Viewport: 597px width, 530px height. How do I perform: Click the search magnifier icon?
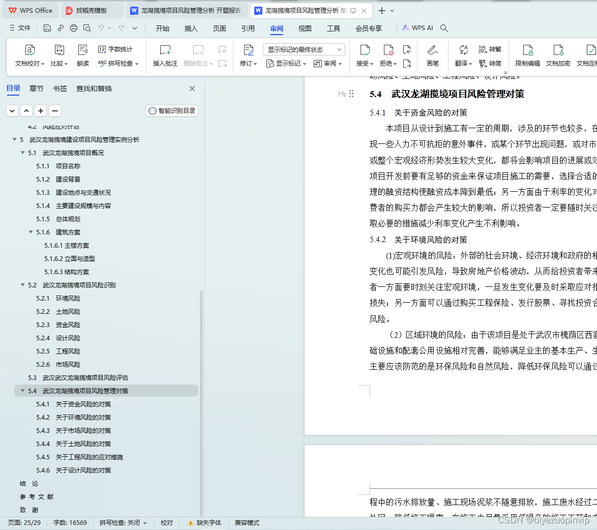point(444,28)
